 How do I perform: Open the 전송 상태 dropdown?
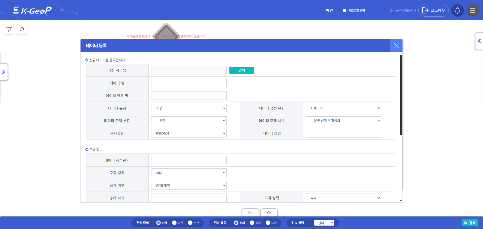tap(324, 223)
